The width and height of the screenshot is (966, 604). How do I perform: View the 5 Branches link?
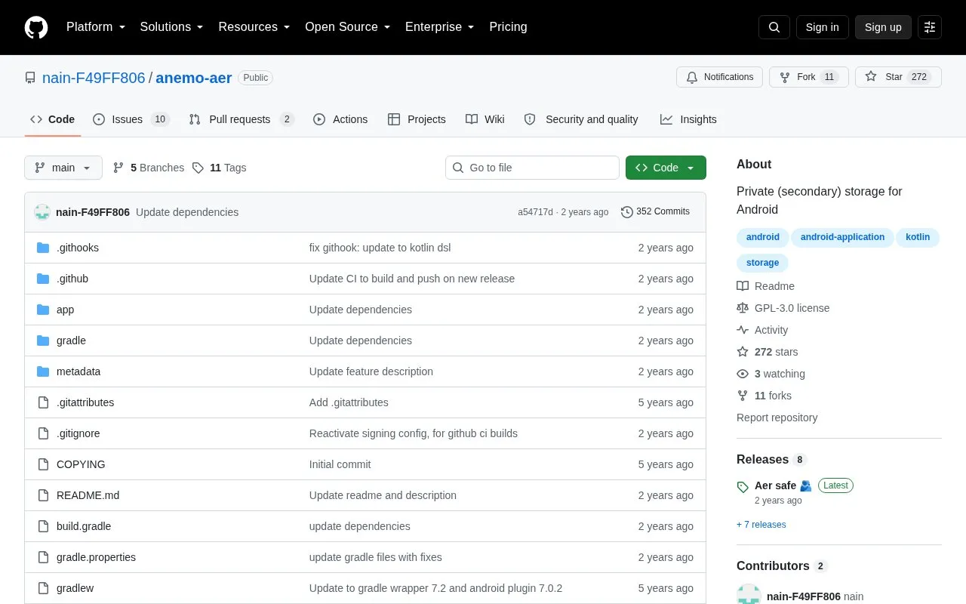pos(149,168)
